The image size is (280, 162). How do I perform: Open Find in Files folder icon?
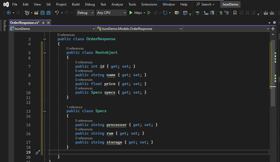tap(177, 13)
